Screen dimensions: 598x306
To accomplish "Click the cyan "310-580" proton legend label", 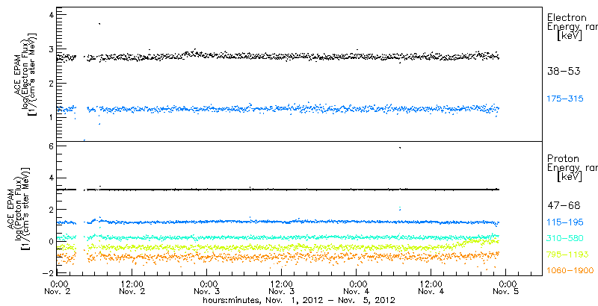I will (x=565, y=238).
